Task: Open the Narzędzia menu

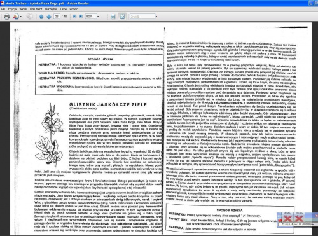Action: pyautogui.click(x=51, y=9)
